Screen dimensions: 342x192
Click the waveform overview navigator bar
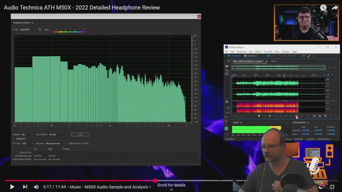click(x=279, y=67)
